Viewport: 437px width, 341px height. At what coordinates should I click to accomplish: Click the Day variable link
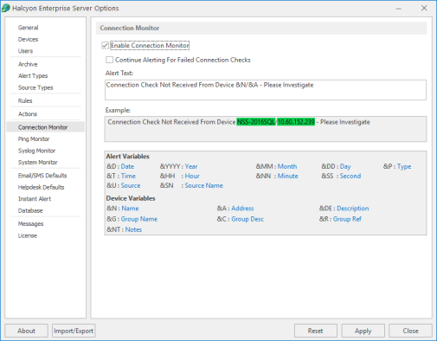pyautogui.click(x=345, y=166)
